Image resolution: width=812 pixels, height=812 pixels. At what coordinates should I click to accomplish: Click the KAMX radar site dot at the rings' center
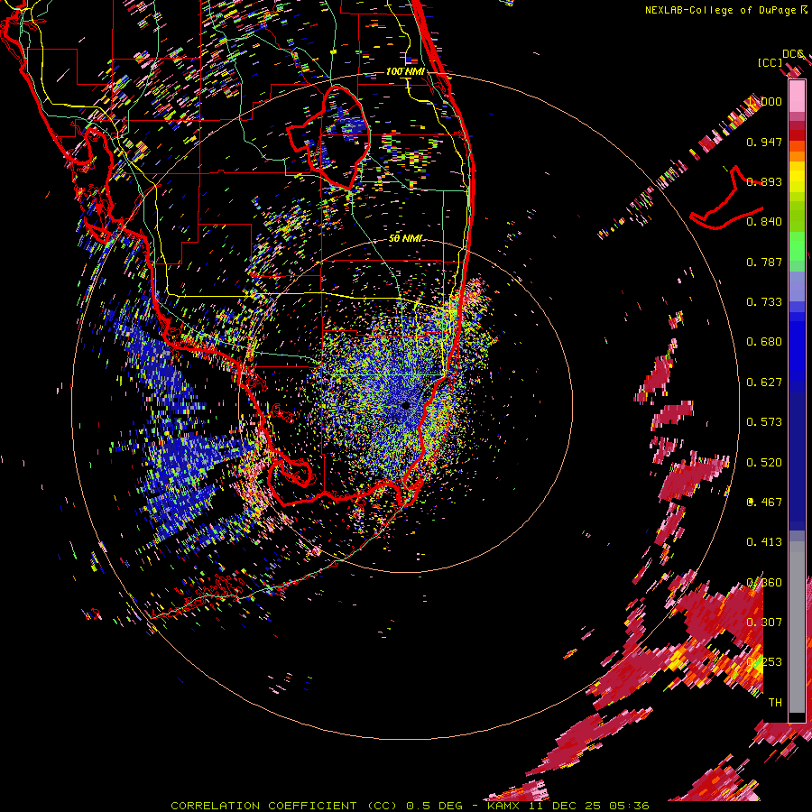[x=405, y=405]
